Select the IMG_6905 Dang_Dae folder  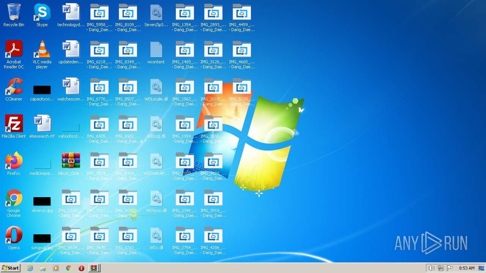pos(99,129)
